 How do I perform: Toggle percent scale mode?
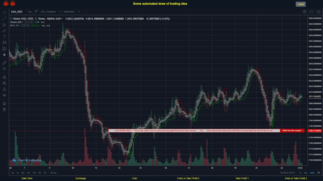coord(300,173)
